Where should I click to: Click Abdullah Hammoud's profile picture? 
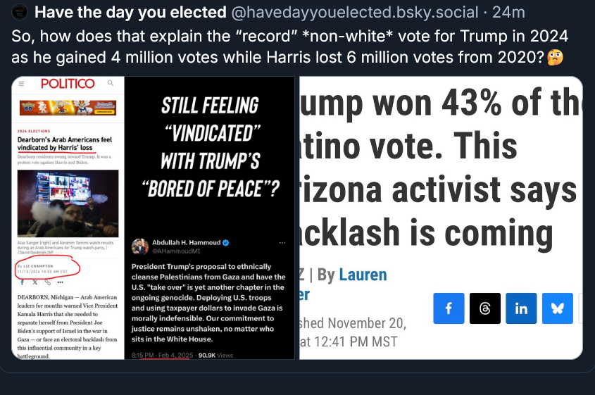pos(139,246)
